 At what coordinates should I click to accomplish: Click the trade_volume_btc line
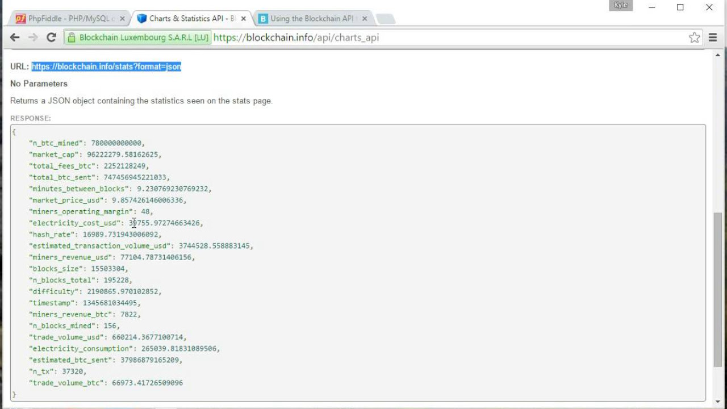point(106,383)
